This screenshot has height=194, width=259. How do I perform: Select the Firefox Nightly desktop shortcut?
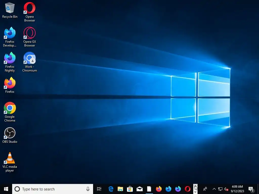(10, 62)
